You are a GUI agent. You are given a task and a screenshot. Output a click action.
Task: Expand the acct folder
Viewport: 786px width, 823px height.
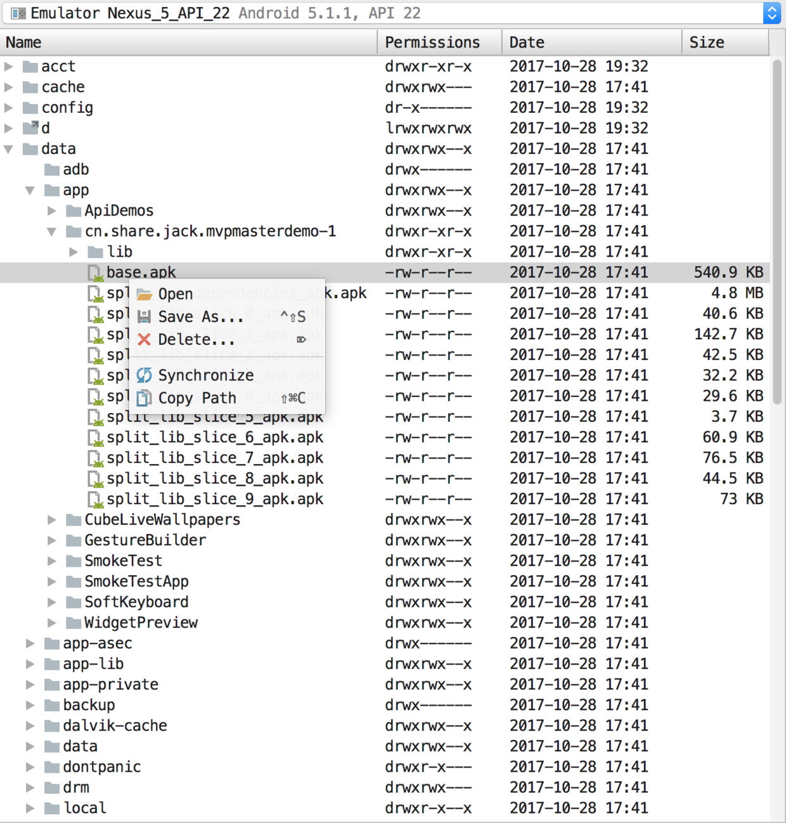[8, 67]
